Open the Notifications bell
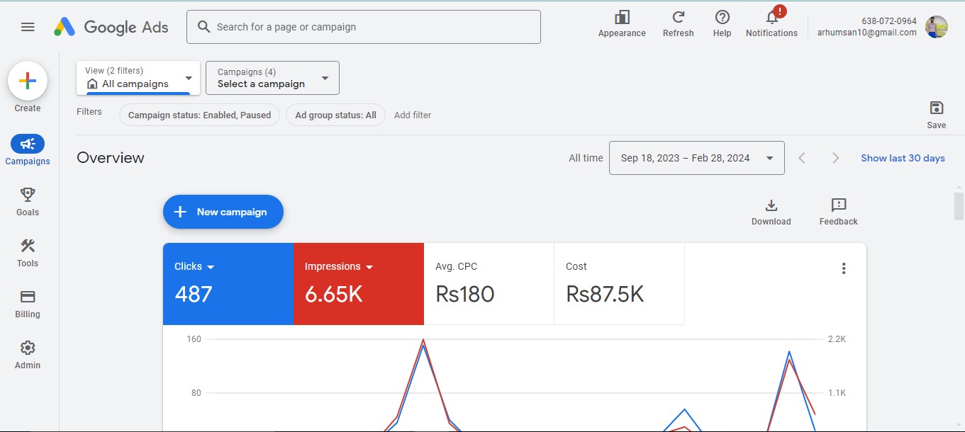 (771, 18)
